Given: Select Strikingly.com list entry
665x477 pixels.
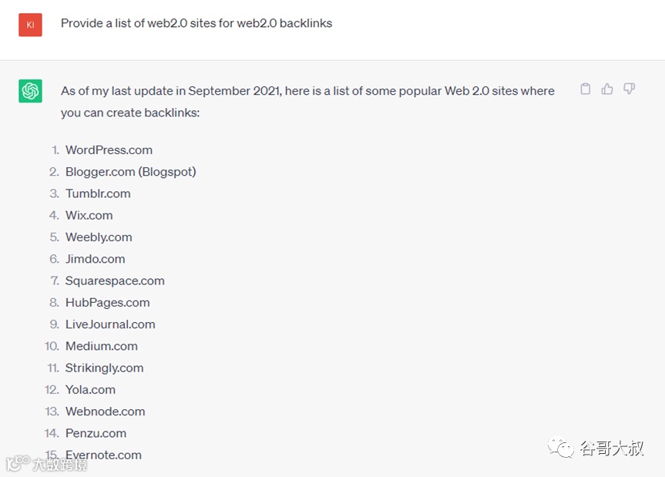Looking at the screenshot, I should (104, 368).
